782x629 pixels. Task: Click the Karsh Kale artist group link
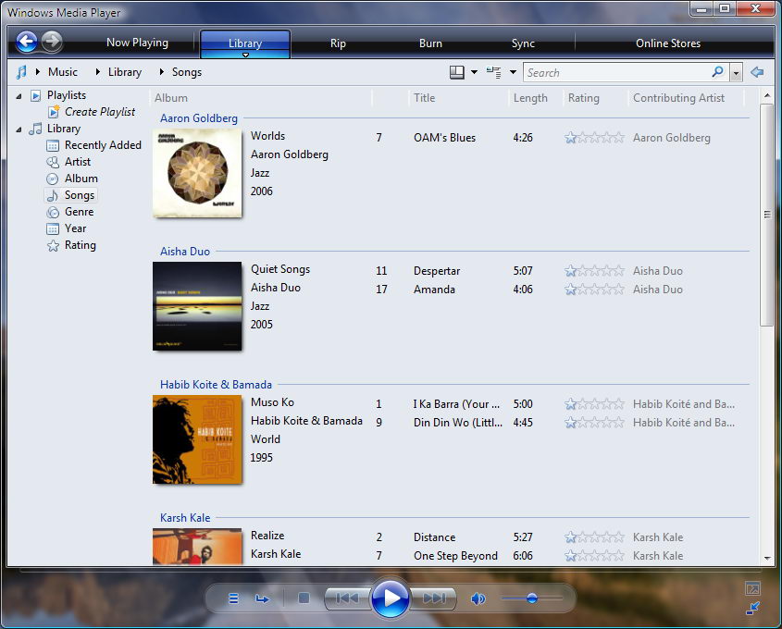(184, 518)
